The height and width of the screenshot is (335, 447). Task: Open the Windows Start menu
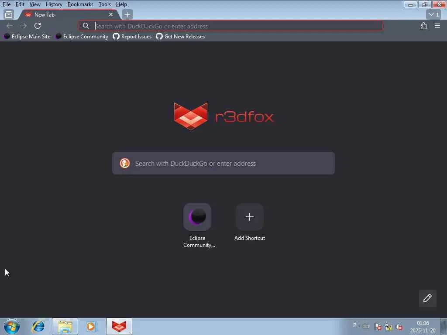pyautogui.click(x=12, y=326)
